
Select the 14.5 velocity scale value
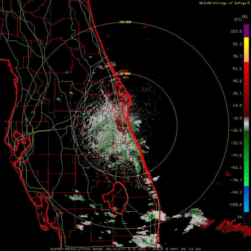point(237,106)
